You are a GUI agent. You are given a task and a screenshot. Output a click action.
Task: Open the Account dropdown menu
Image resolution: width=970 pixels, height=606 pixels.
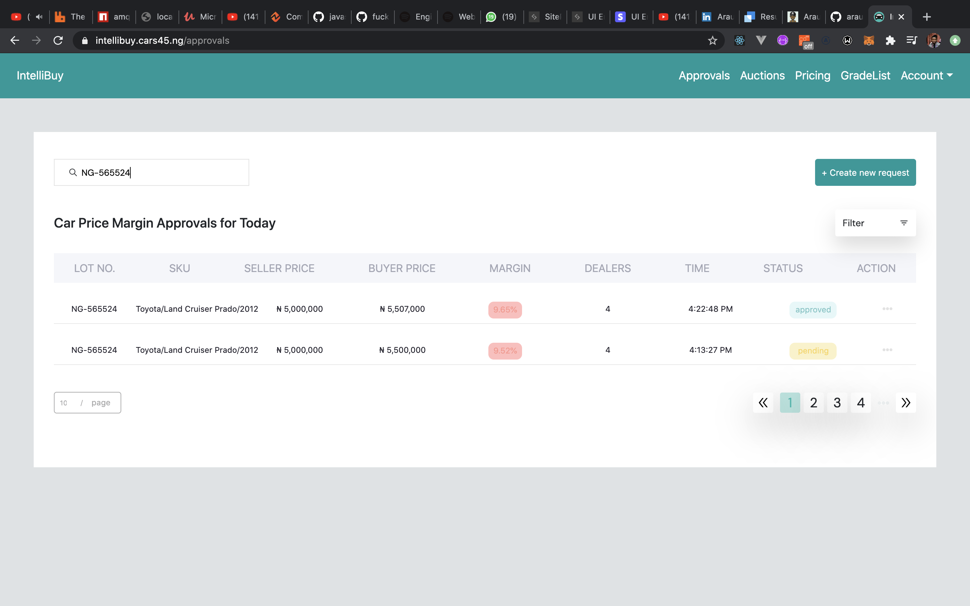click(926, 75)
